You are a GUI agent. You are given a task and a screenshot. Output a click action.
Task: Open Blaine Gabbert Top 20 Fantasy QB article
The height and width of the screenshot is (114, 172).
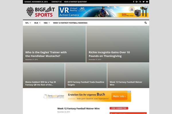coord(41,83)
